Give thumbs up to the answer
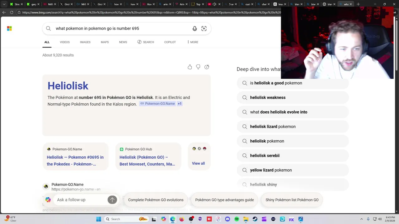 click(190, 67)
